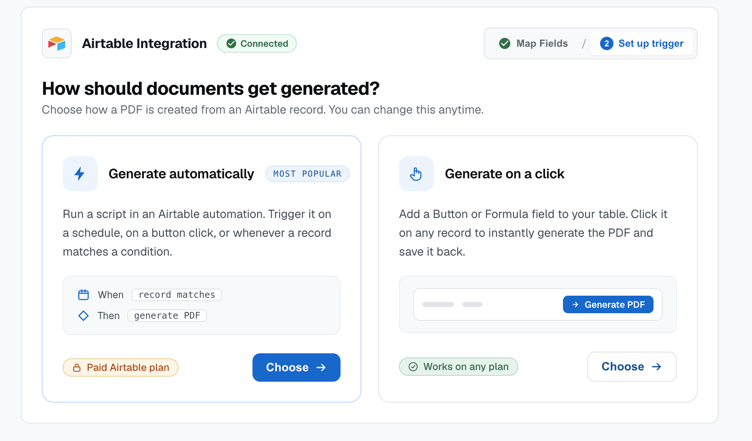752x441 pixels.
Task: Click the arrow in the blue Choose button
Action: pyautogui.click(x=321, y=367)
